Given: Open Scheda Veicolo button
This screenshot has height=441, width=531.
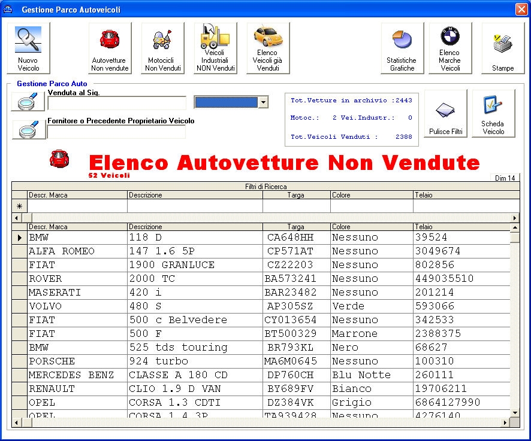Looking at the screenshot, I should pyautogui.click(x=493, y=113).
